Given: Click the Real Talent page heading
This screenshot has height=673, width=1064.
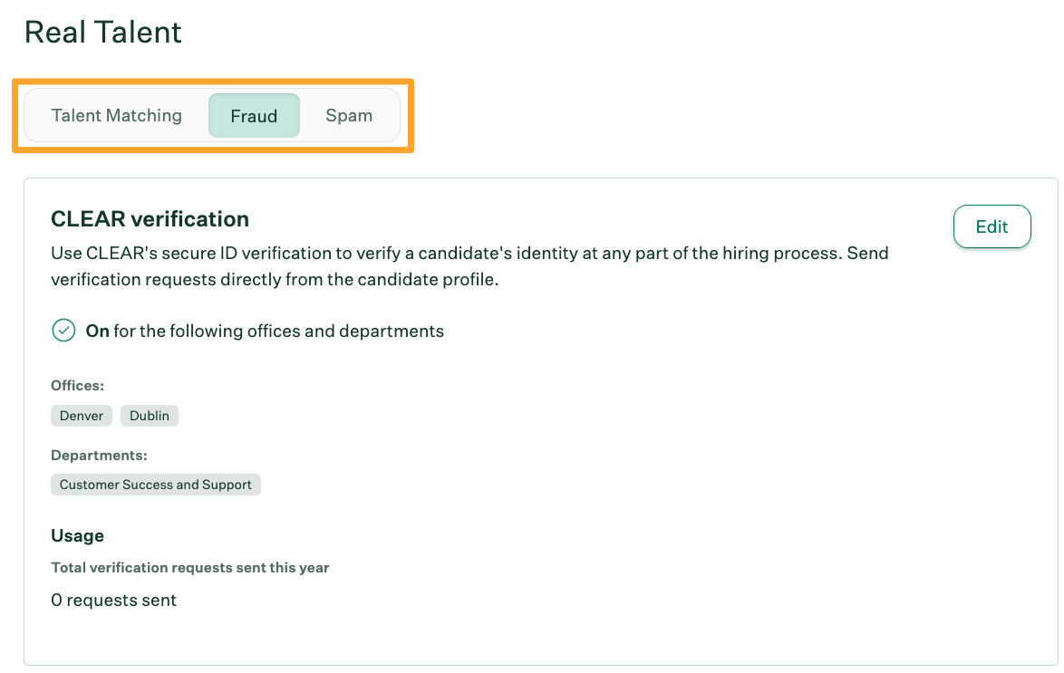Looking at the screenshot, I should click(103, 33).
